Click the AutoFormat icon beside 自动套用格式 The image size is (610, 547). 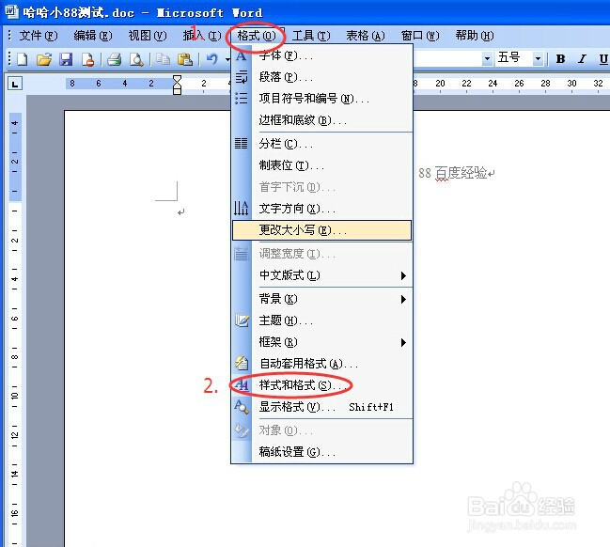tap(242, 364)
